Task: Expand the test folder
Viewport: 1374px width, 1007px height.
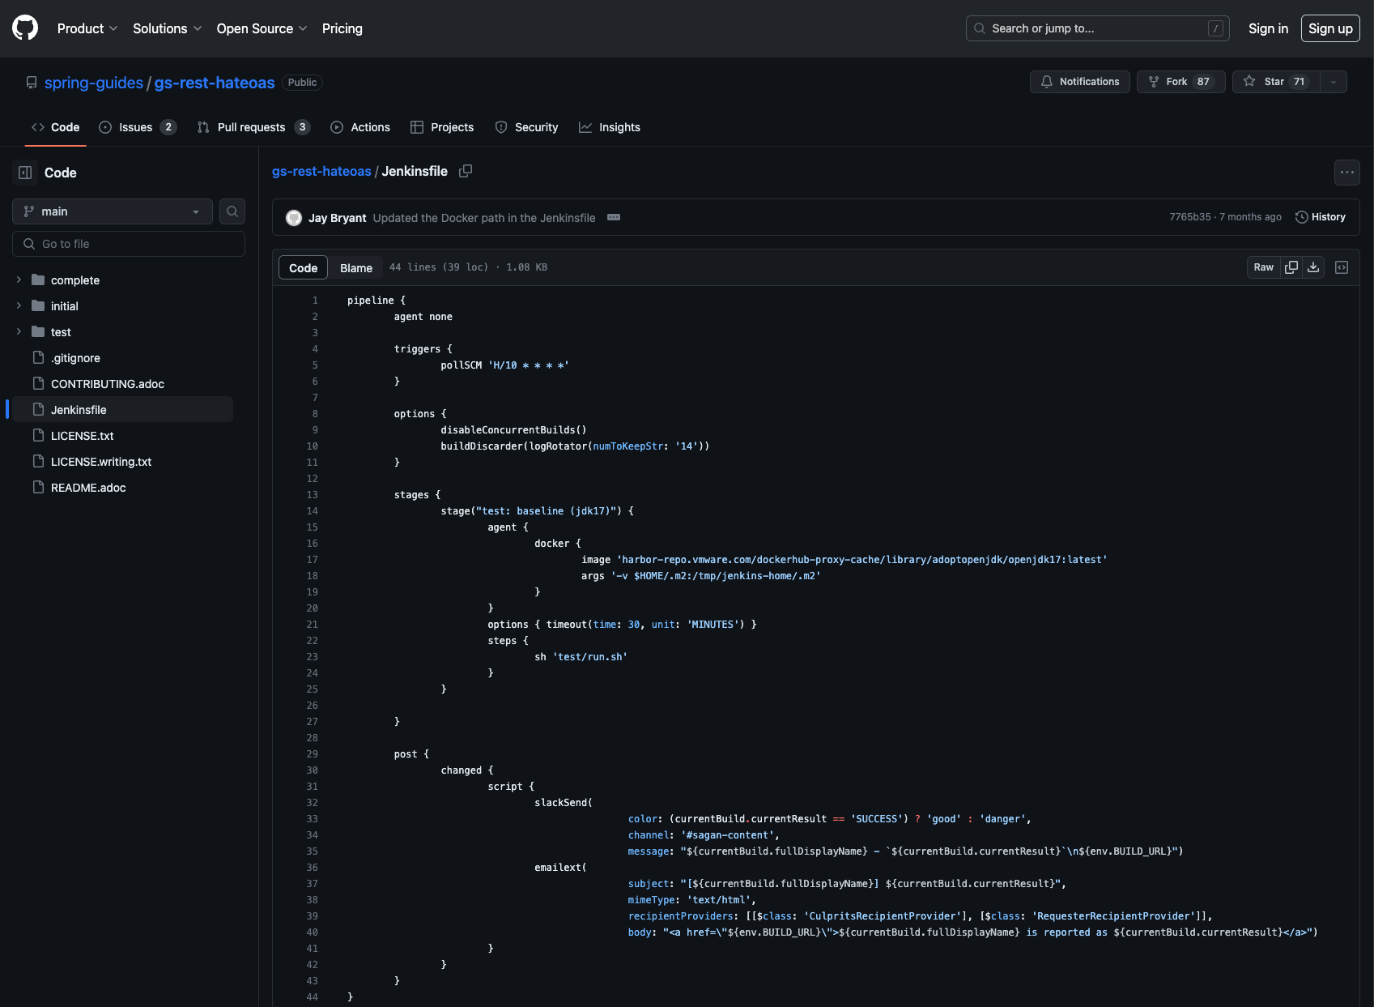Action: [19, 331]
